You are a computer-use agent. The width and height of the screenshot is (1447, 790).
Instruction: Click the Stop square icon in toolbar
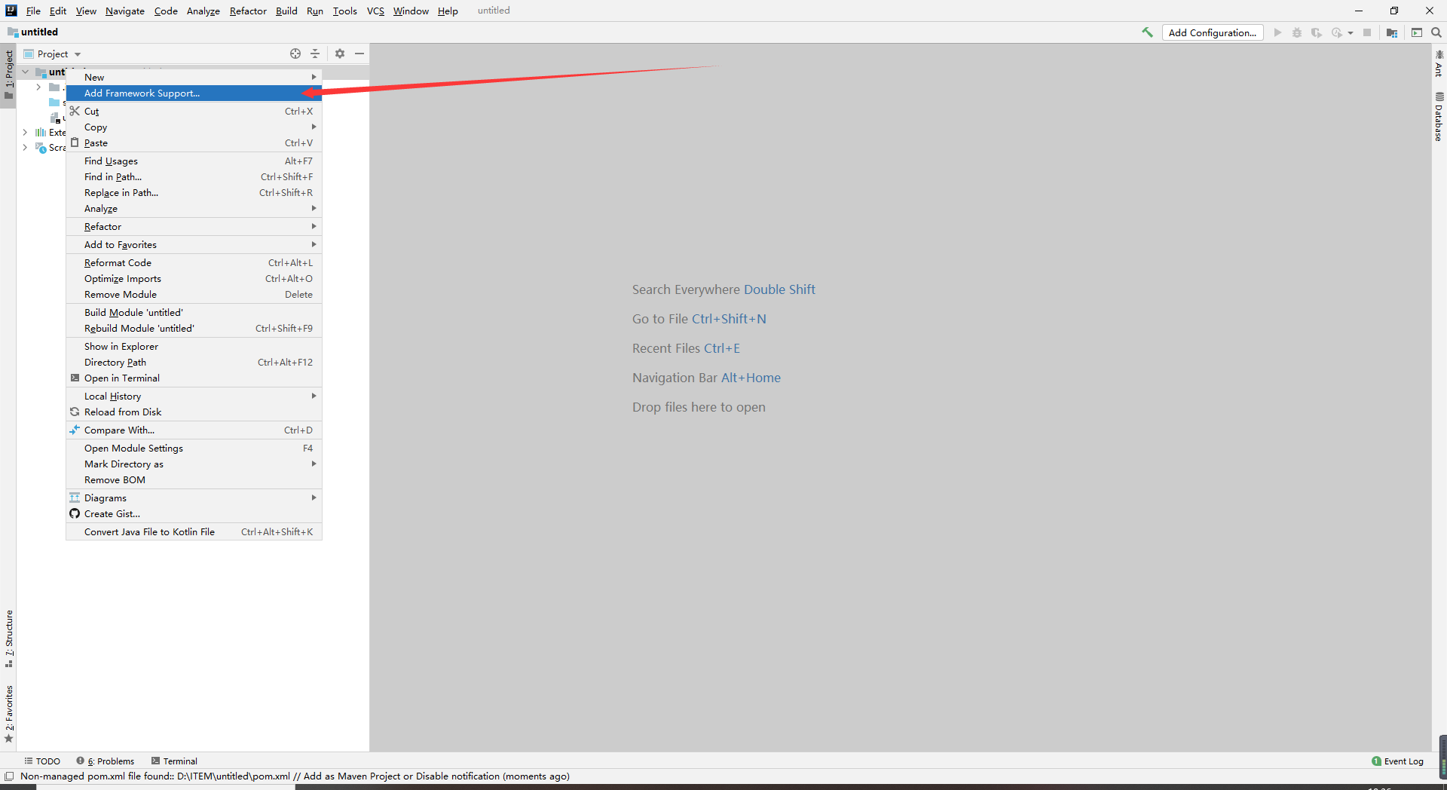[x=1367, y=32]
